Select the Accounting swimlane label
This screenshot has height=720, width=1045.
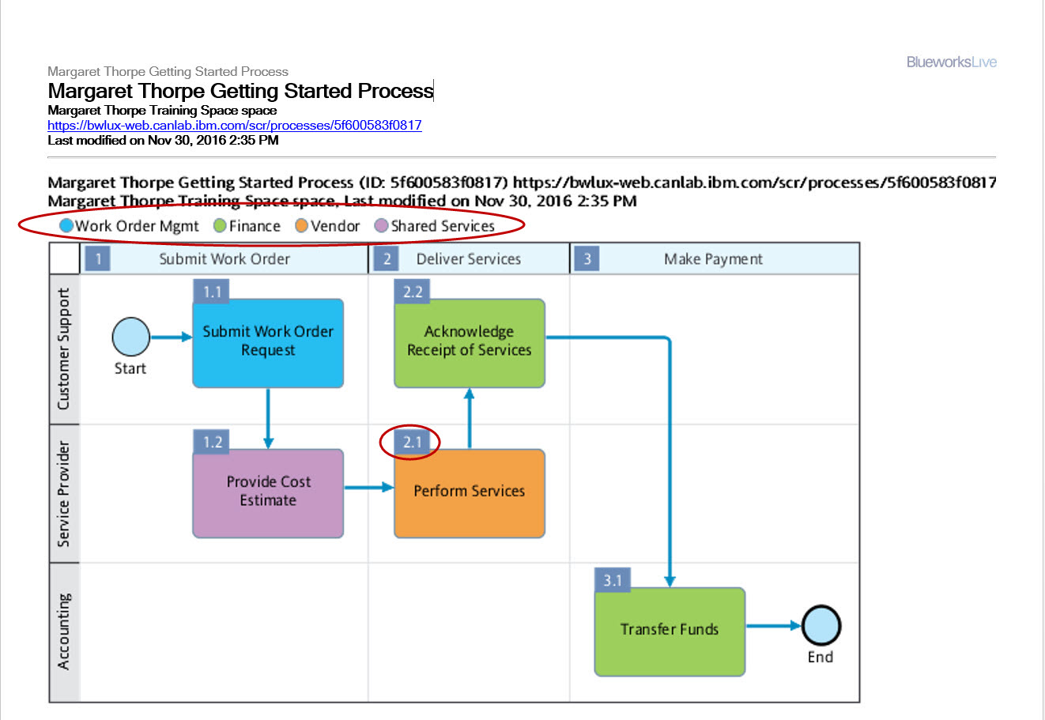(x=64, y=631)
